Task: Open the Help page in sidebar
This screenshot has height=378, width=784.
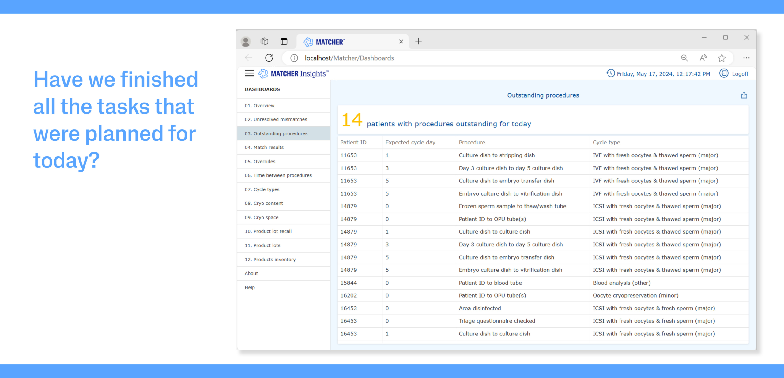Action: pyautogui.click(x=284, y=287)
